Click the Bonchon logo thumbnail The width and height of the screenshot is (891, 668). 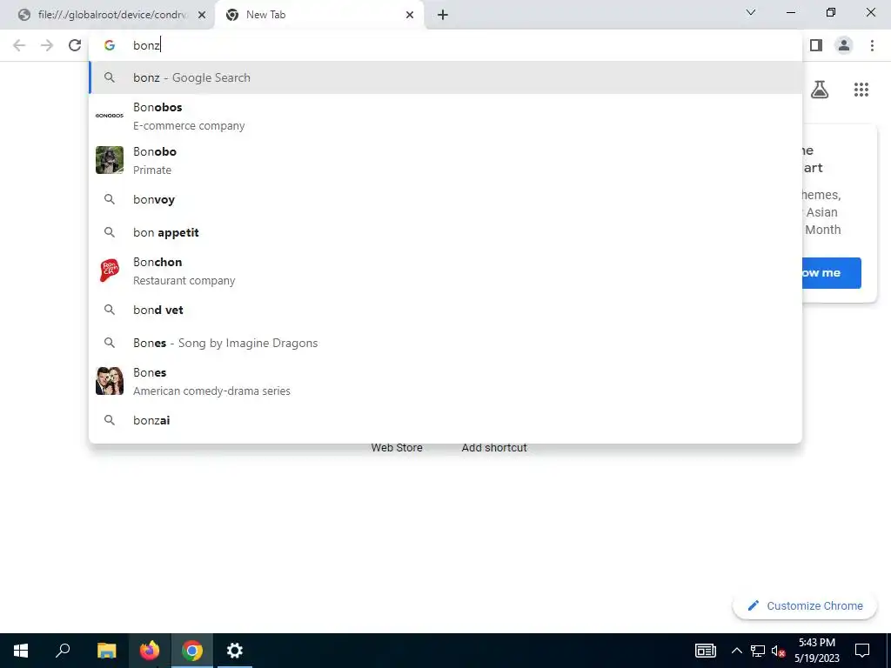[x=109, y=271]
